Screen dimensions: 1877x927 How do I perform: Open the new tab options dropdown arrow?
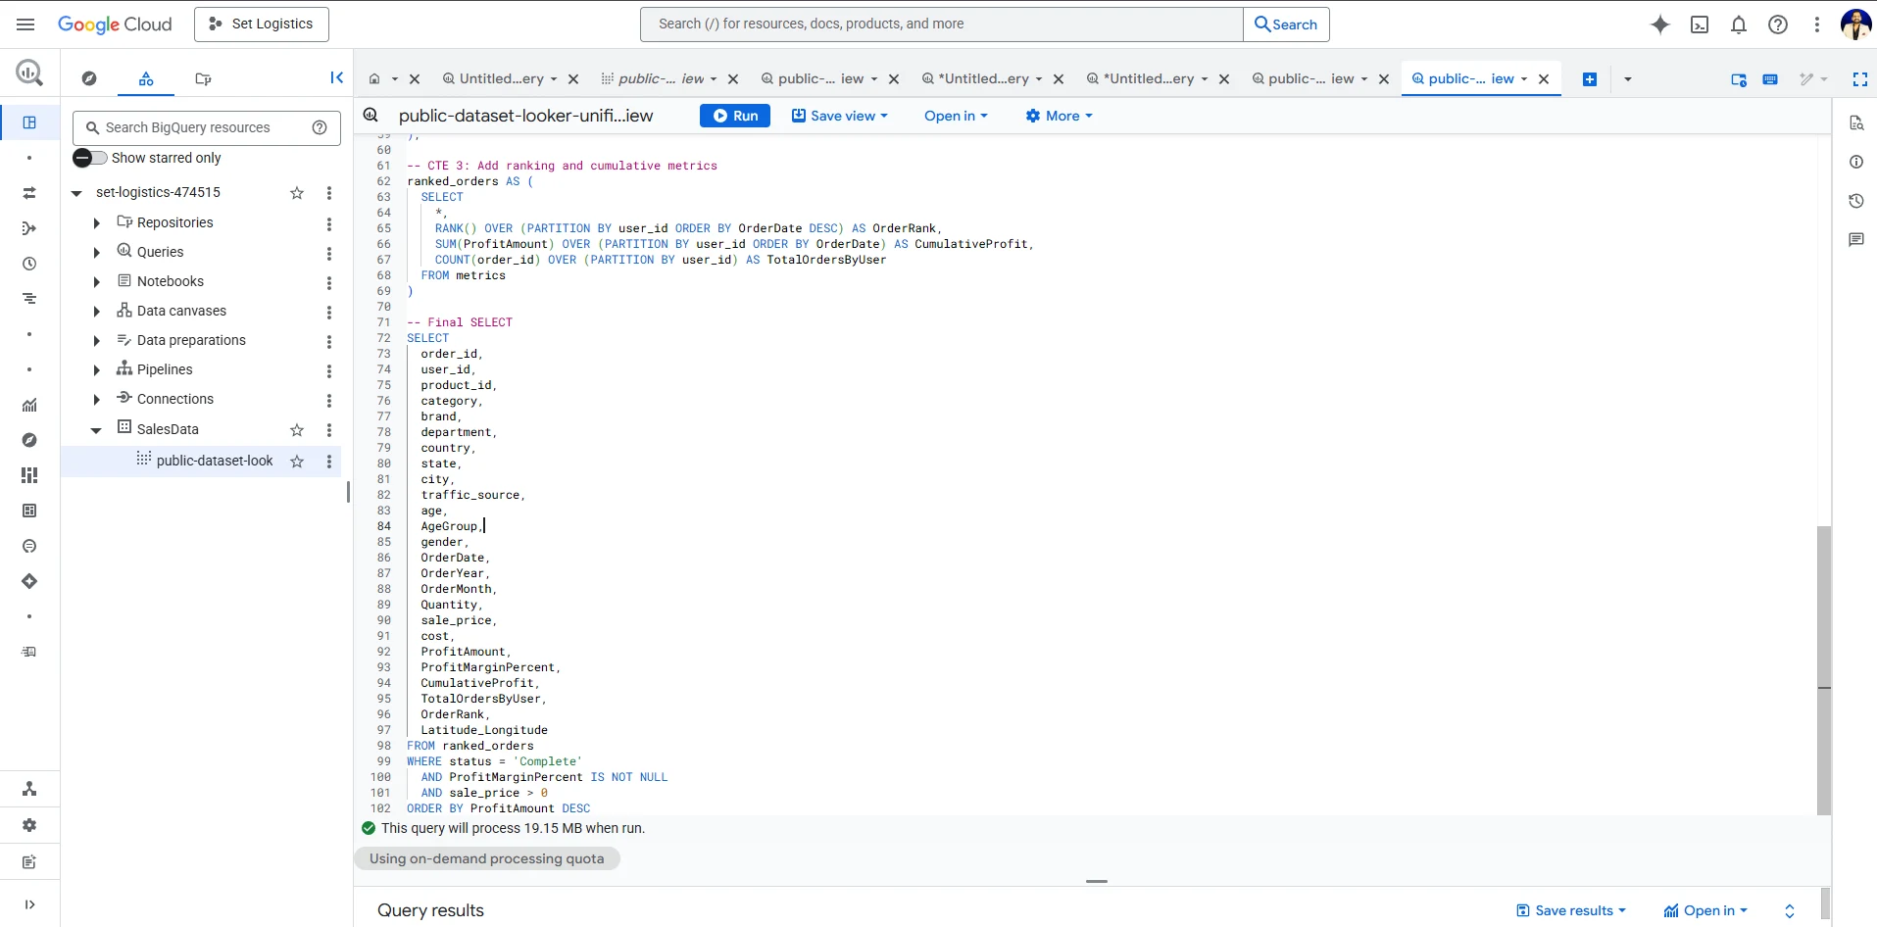click(1628, 79)
